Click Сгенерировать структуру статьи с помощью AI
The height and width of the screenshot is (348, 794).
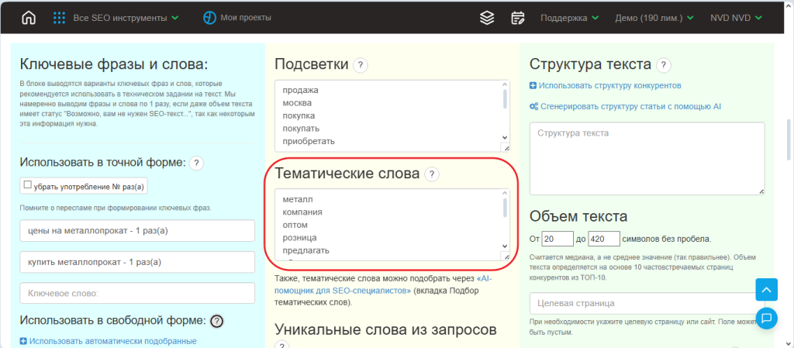pyautogui.click(x=625, y=106)
